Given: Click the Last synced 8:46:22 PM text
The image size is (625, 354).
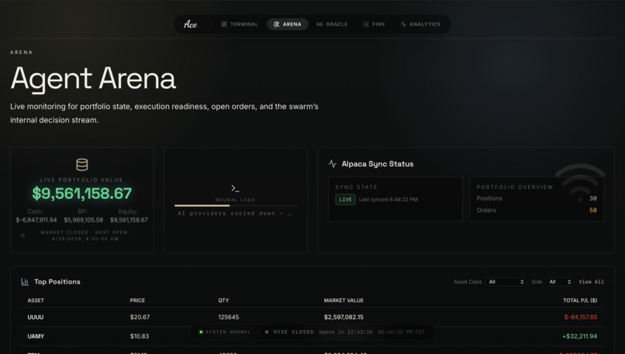Looking at the screenshot, I should coord(388,200).
